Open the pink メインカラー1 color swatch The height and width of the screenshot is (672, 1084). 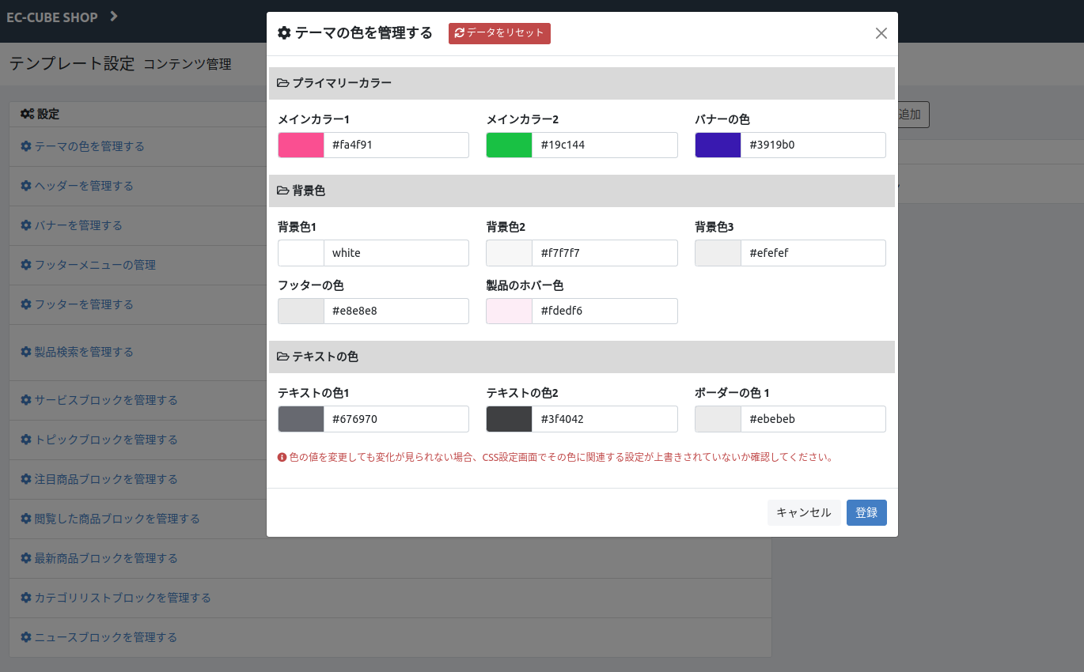coord(301,145)
